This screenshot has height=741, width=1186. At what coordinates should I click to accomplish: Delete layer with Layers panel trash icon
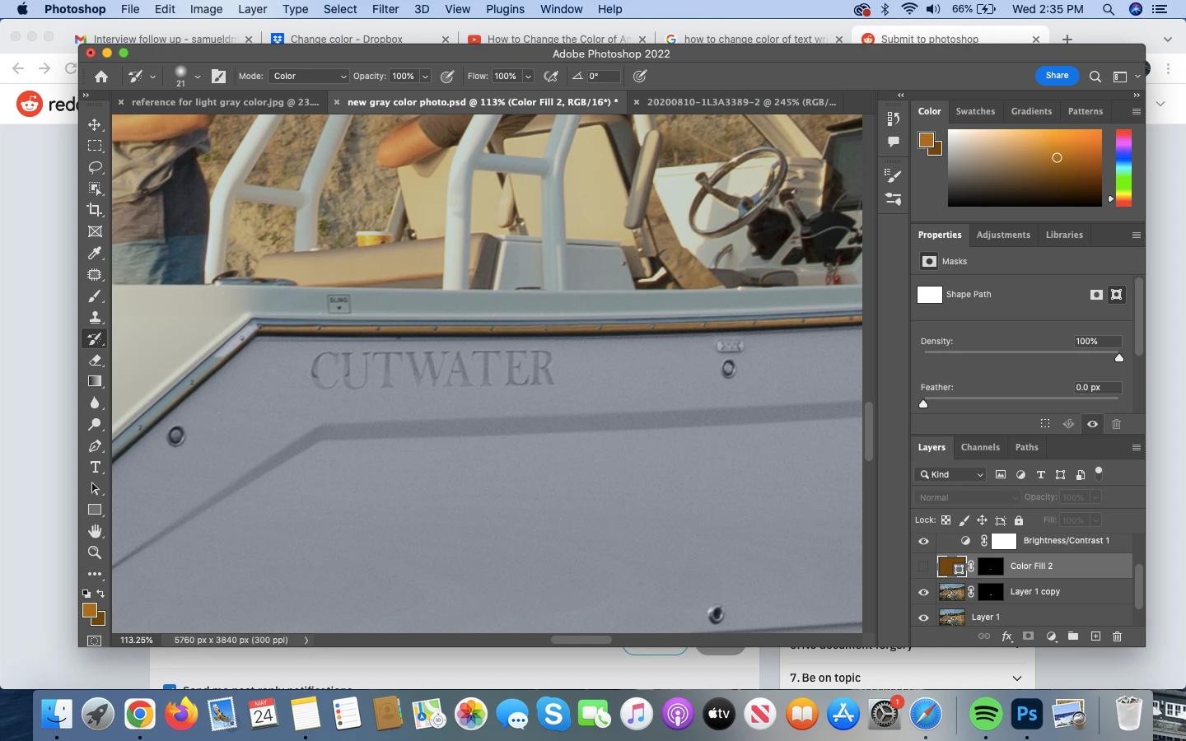click(1118, 636)
